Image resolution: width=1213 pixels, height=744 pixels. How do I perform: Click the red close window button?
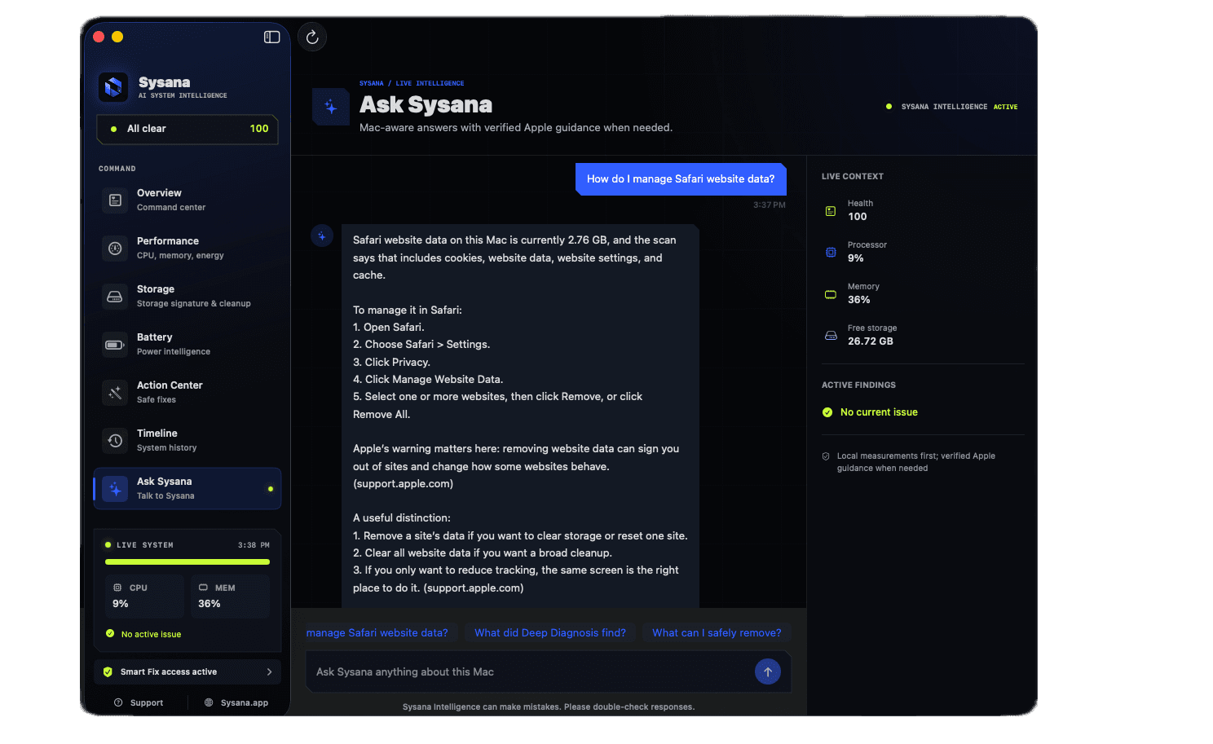[x=99, y=37]
